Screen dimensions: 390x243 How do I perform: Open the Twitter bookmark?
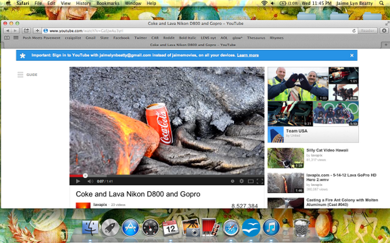(140, 38)
